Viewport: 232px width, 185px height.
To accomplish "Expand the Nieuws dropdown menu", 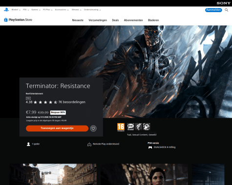I will click(77, 10).
